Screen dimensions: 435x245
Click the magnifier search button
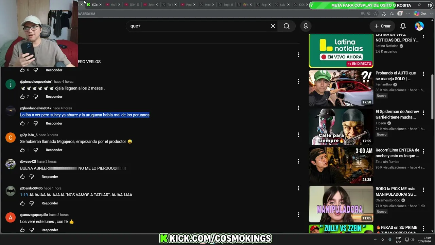[x=286, y=26]
